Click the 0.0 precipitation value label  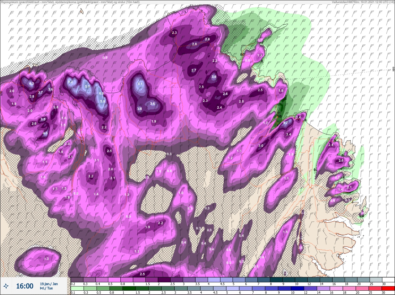[76, 193]
